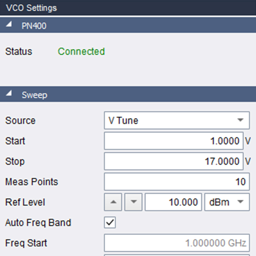Viewport: 256px width, 256px height.
Task: Increase Ref Level with the up arrow
Action: coord(113,202)
